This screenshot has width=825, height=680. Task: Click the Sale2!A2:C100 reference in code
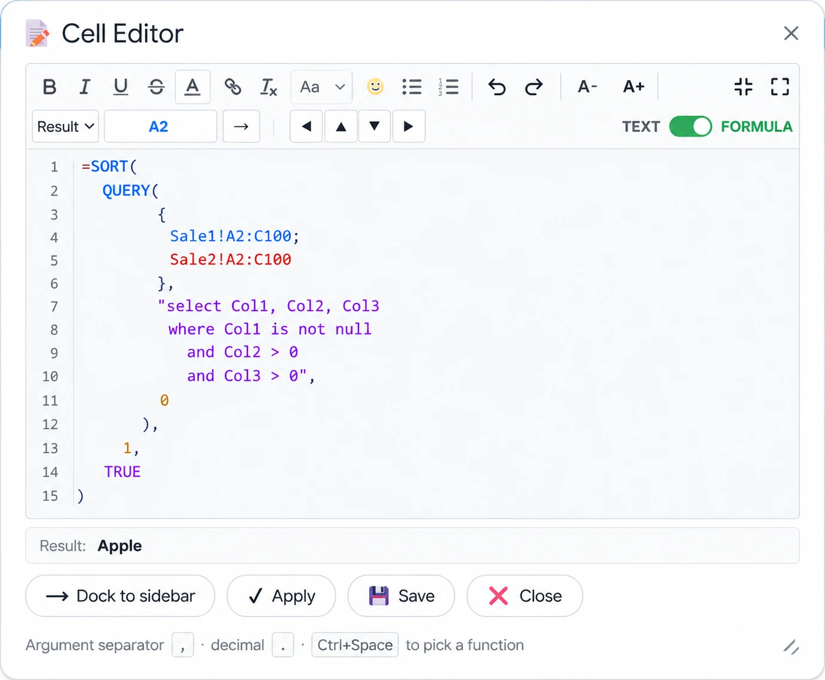tap(231, 260)
